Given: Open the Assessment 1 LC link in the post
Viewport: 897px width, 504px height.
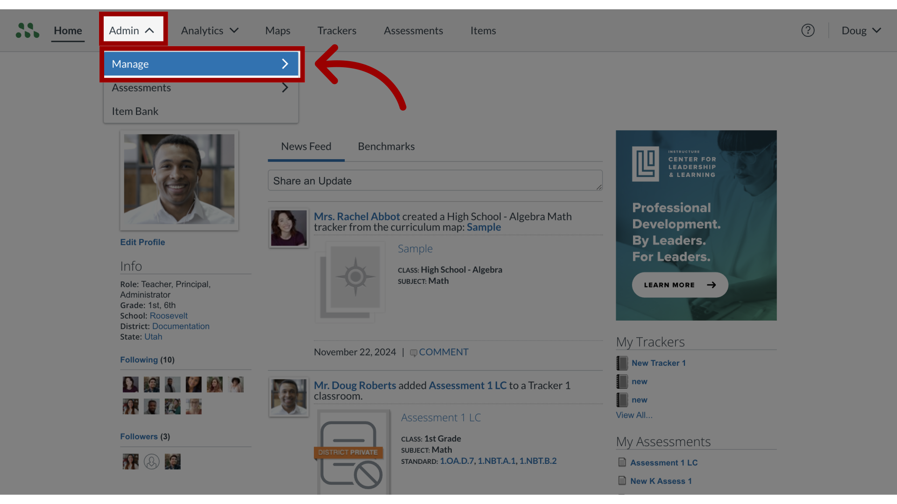Looking at the screenshot, I should click(468, 385).
